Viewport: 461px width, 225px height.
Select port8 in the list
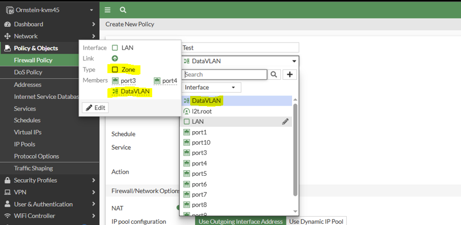click(237, 205)
